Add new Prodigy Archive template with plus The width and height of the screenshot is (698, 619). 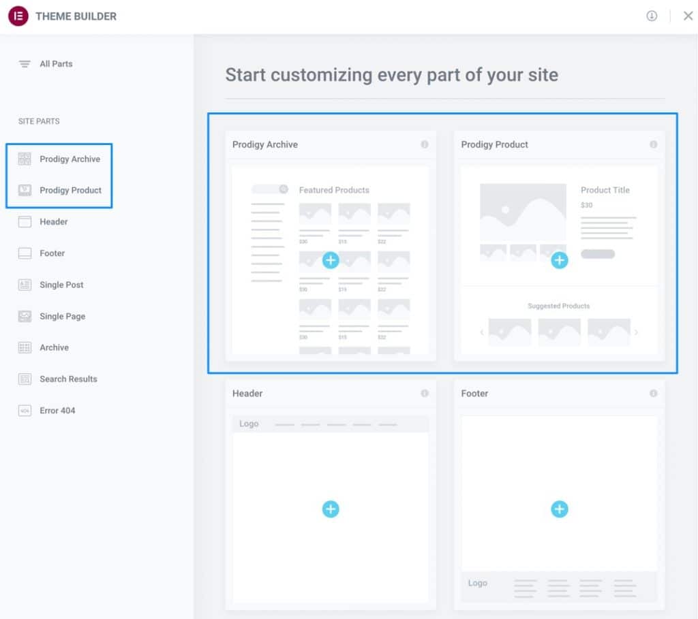(x=331, y=260)
